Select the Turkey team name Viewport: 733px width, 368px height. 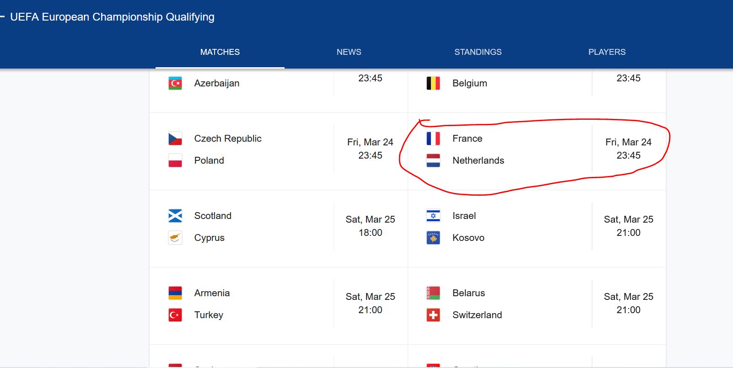pyautogui.click(x=209, y=315)
